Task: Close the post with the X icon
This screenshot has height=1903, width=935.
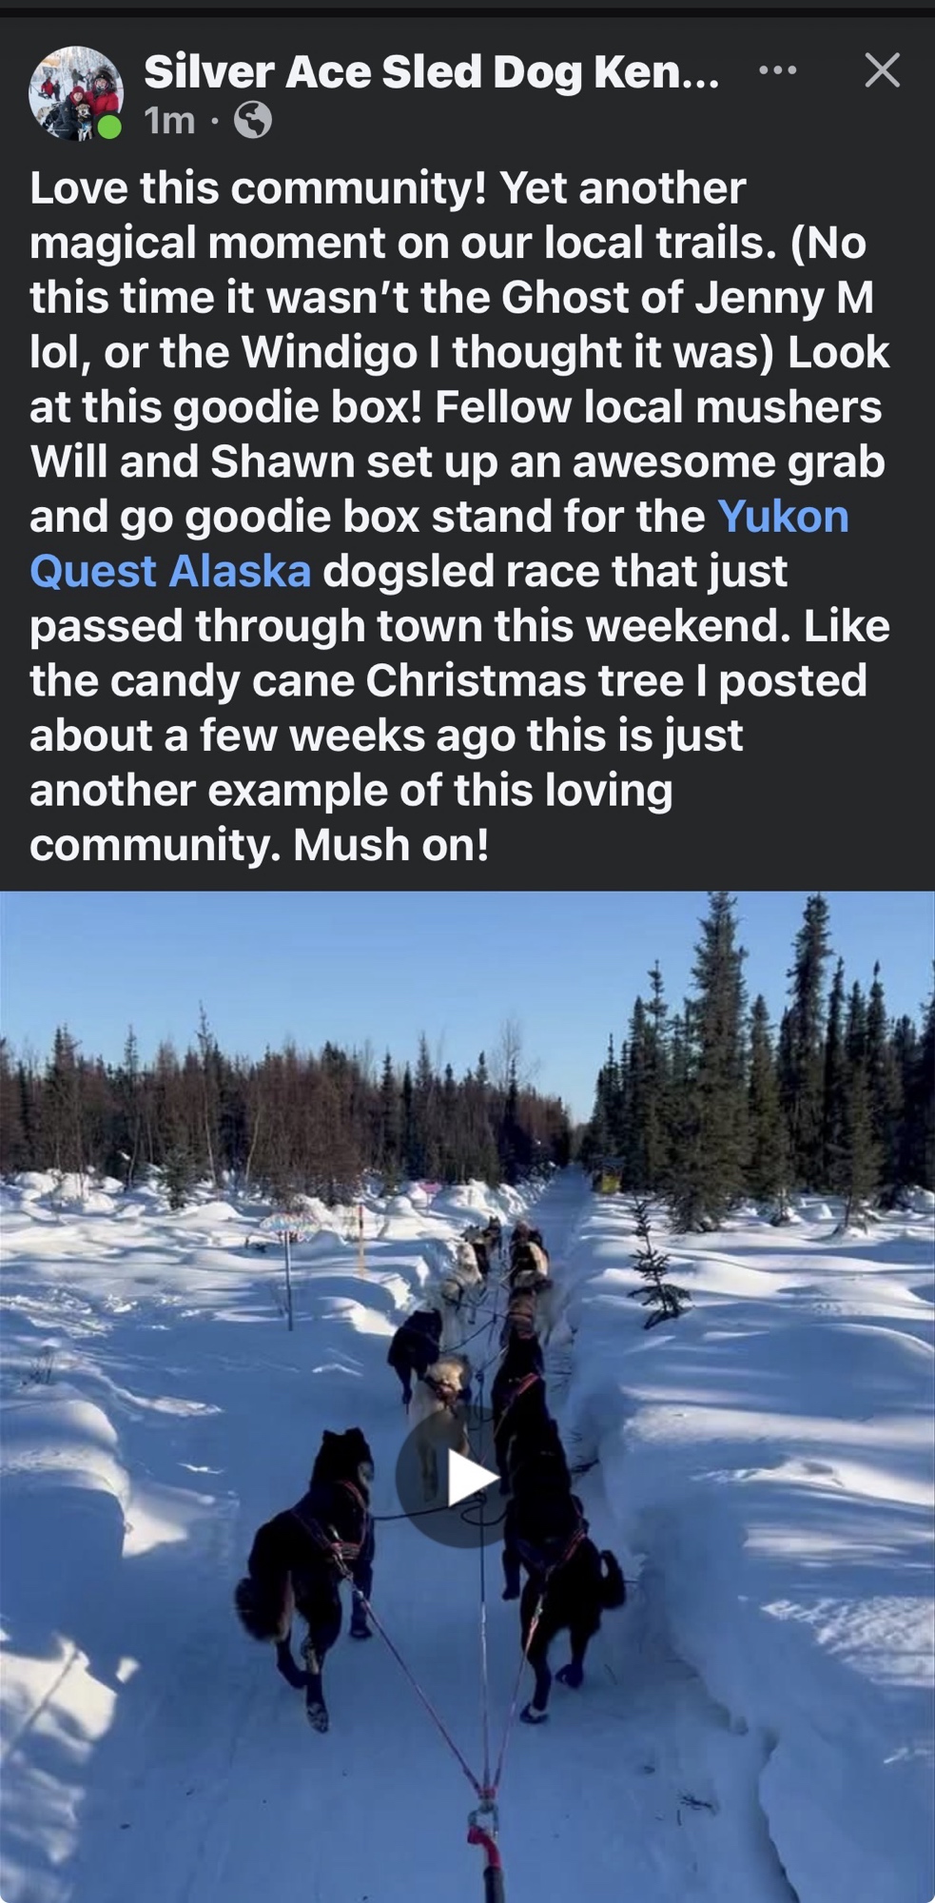Action: coord(882,70)
